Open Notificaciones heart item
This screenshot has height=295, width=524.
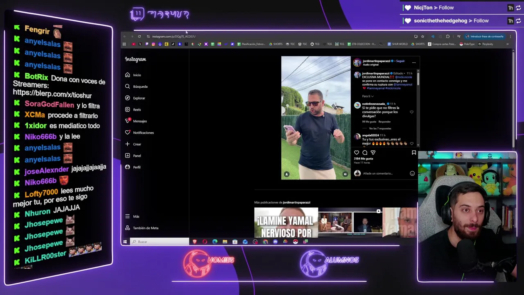[x=139, y=132]
